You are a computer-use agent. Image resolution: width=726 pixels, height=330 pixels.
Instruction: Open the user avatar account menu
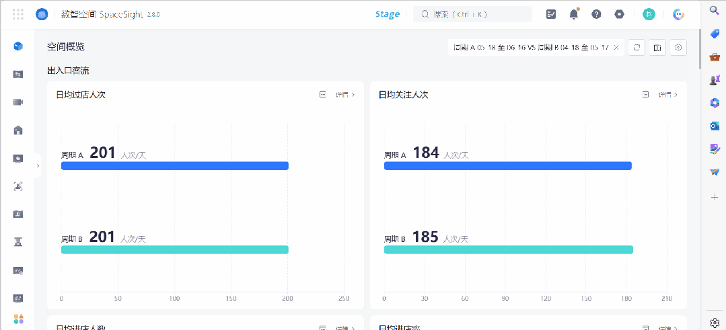coord(649,14)
